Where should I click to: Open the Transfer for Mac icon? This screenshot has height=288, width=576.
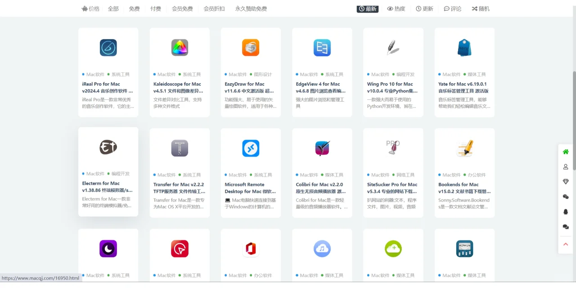[x=180, y=148]
